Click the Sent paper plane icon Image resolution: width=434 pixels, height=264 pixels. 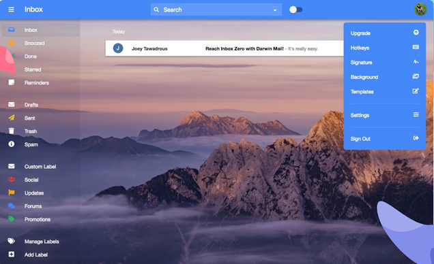(12, 118)
